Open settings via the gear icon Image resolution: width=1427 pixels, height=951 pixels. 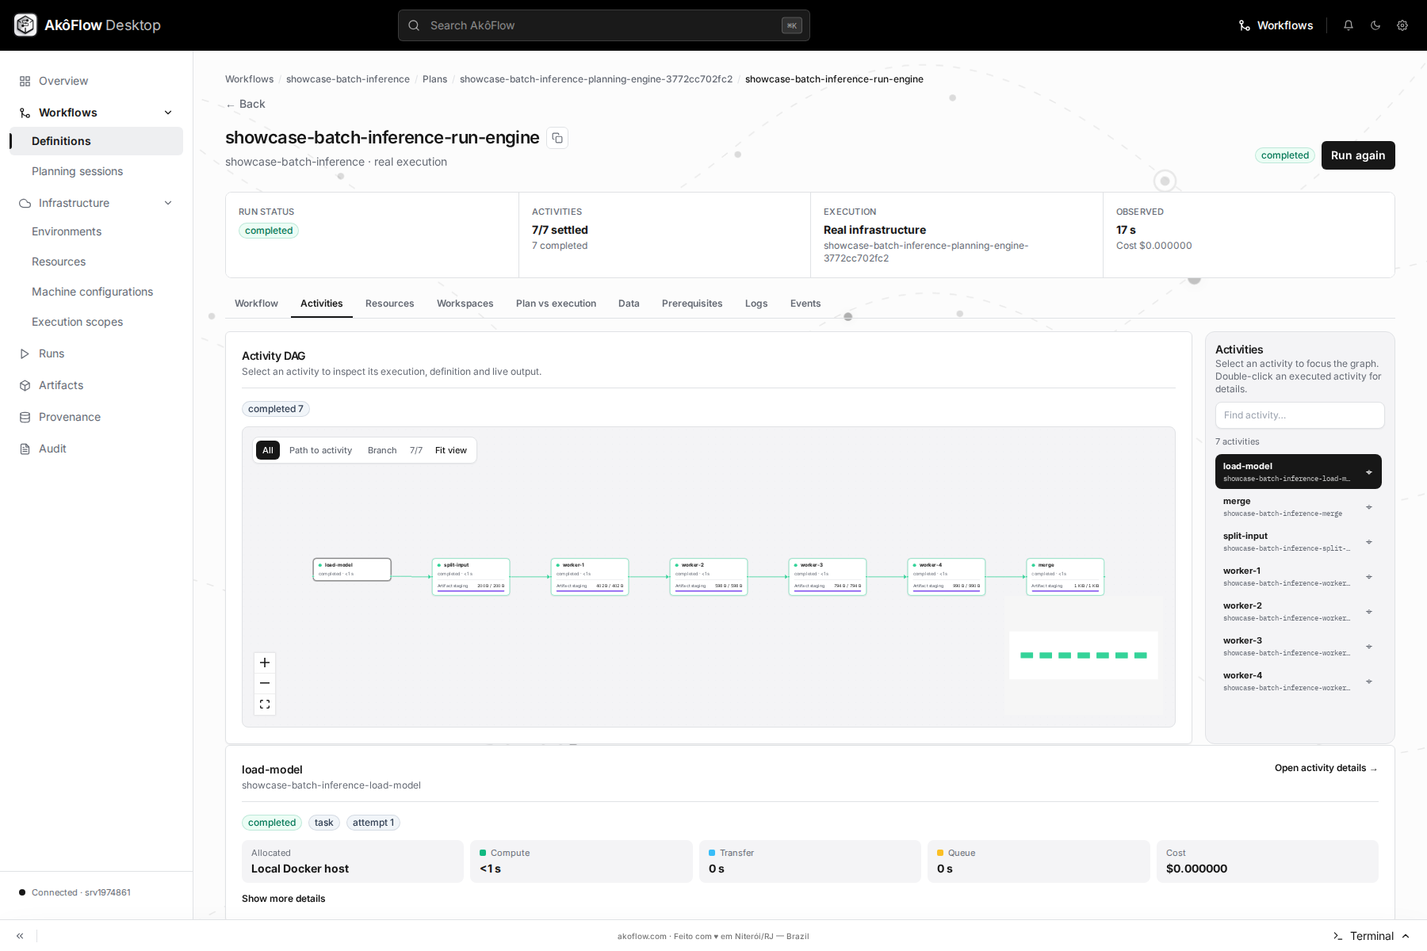click(1402, 25)
